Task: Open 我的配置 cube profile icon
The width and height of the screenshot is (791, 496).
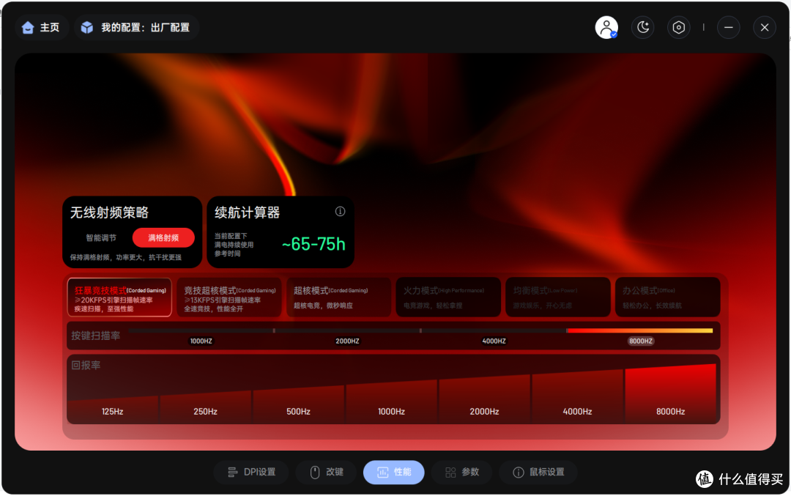Action: pyautogui.click(x=86, y=27)
